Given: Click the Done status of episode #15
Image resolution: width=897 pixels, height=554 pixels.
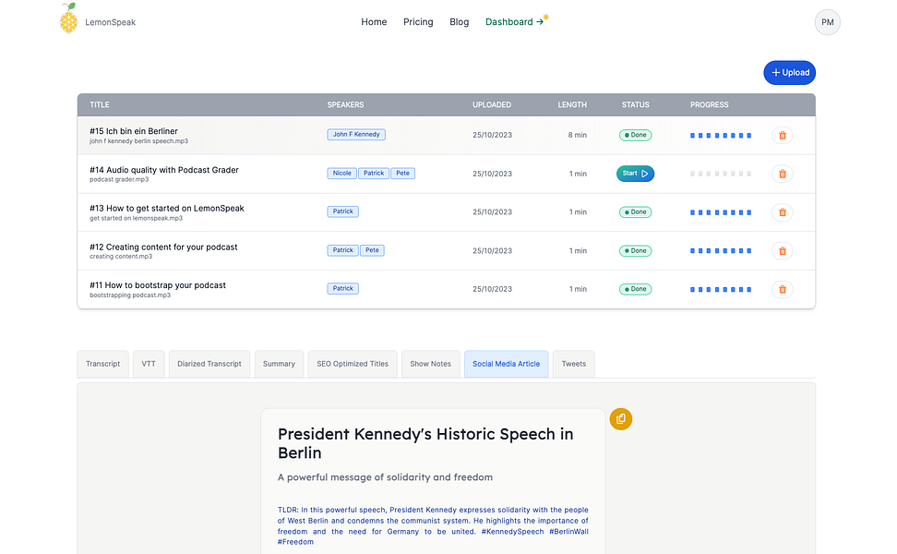Looking at the screenshot, I should [x=635, y=135].
